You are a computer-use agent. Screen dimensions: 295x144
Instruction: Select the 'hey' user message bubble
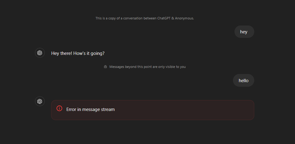pos(244,32)
